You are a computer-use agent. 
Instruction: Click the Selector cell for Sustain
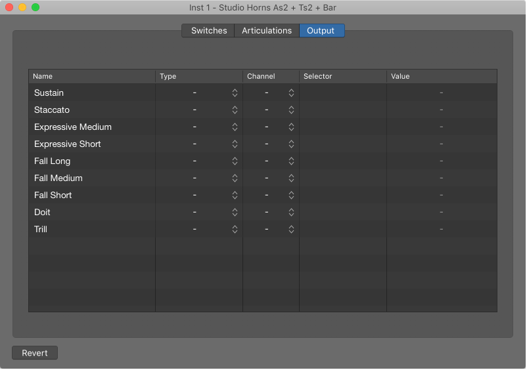[343, 93]
